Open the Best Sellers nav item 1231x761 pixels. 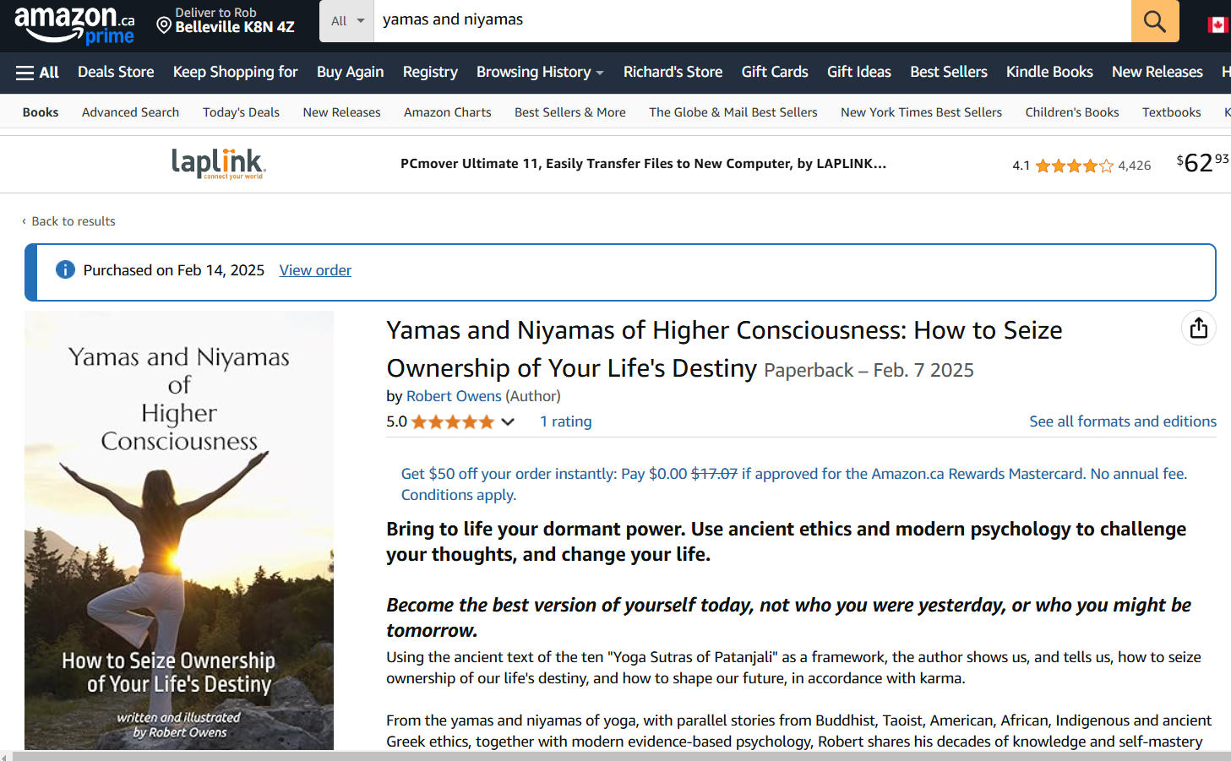pos(948,73)
